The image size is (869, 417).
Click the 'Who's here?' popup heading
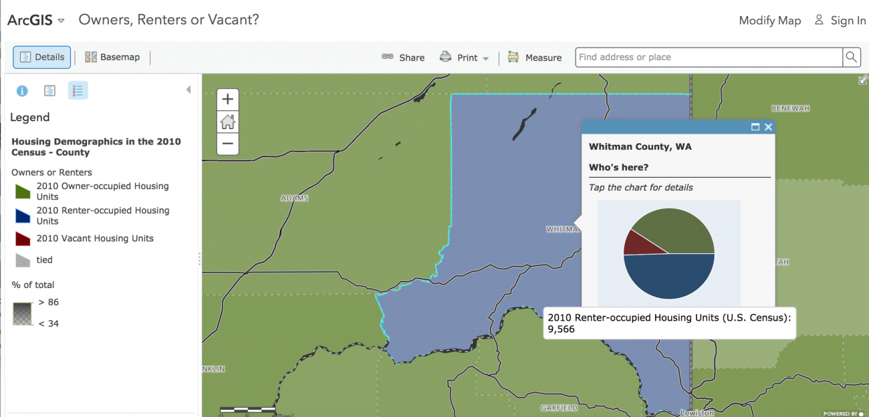click(x=618, y=167)
